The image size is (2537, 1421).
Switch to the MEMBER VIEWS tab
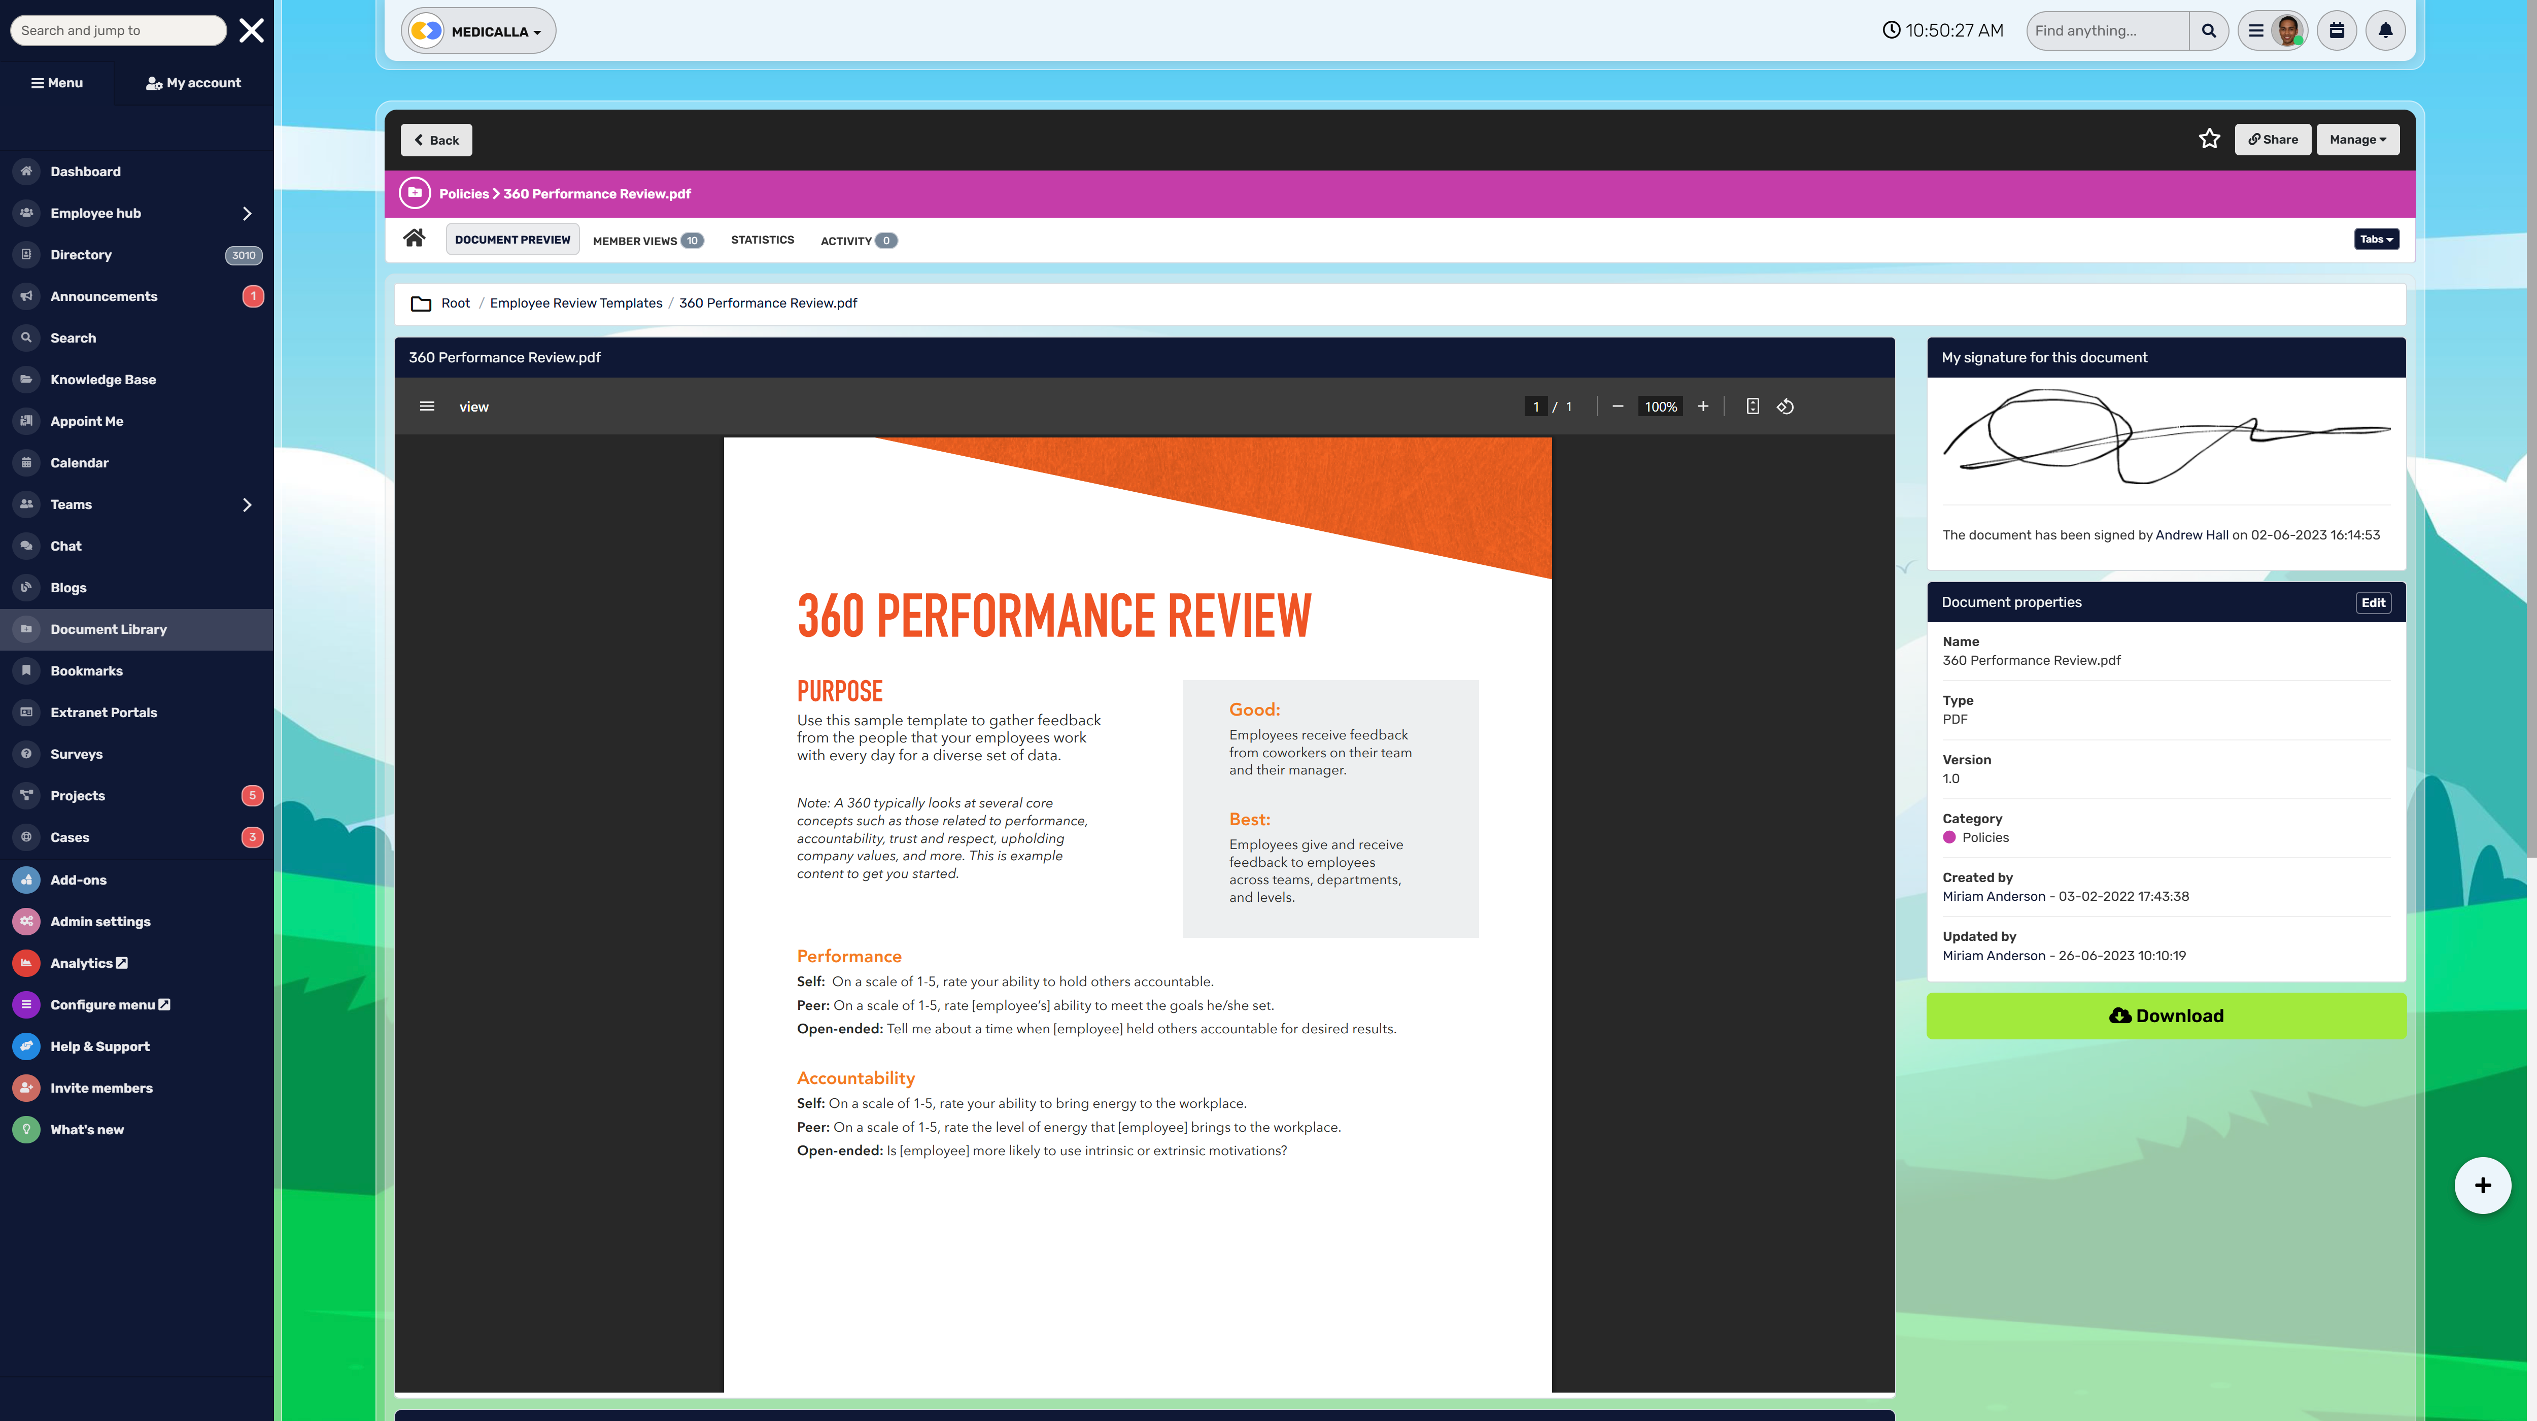click(x=636, y=240)
